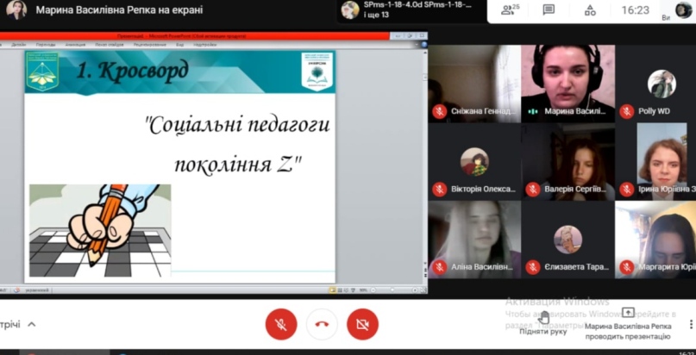
Task: Select Марина Василі... video tile
Action: tap(567, 84)
